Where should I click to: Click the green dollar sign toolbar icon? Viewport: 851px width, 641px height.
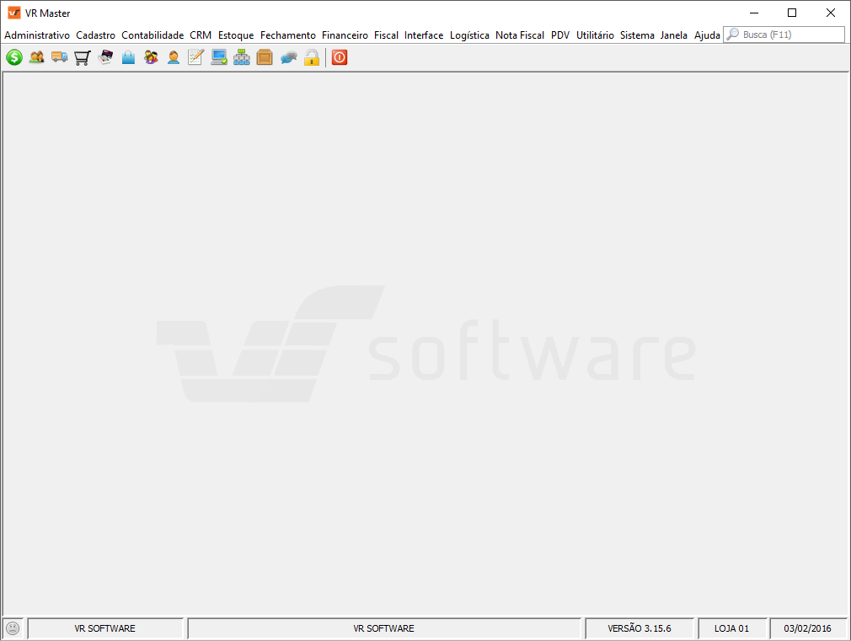pos(14,57)
